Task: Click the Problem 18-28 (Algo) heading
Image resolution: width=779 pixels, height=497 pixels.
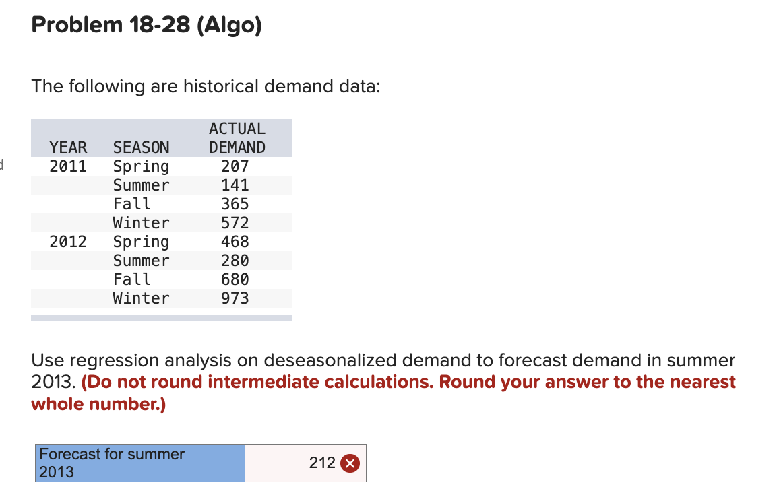Action: point(148,25)
